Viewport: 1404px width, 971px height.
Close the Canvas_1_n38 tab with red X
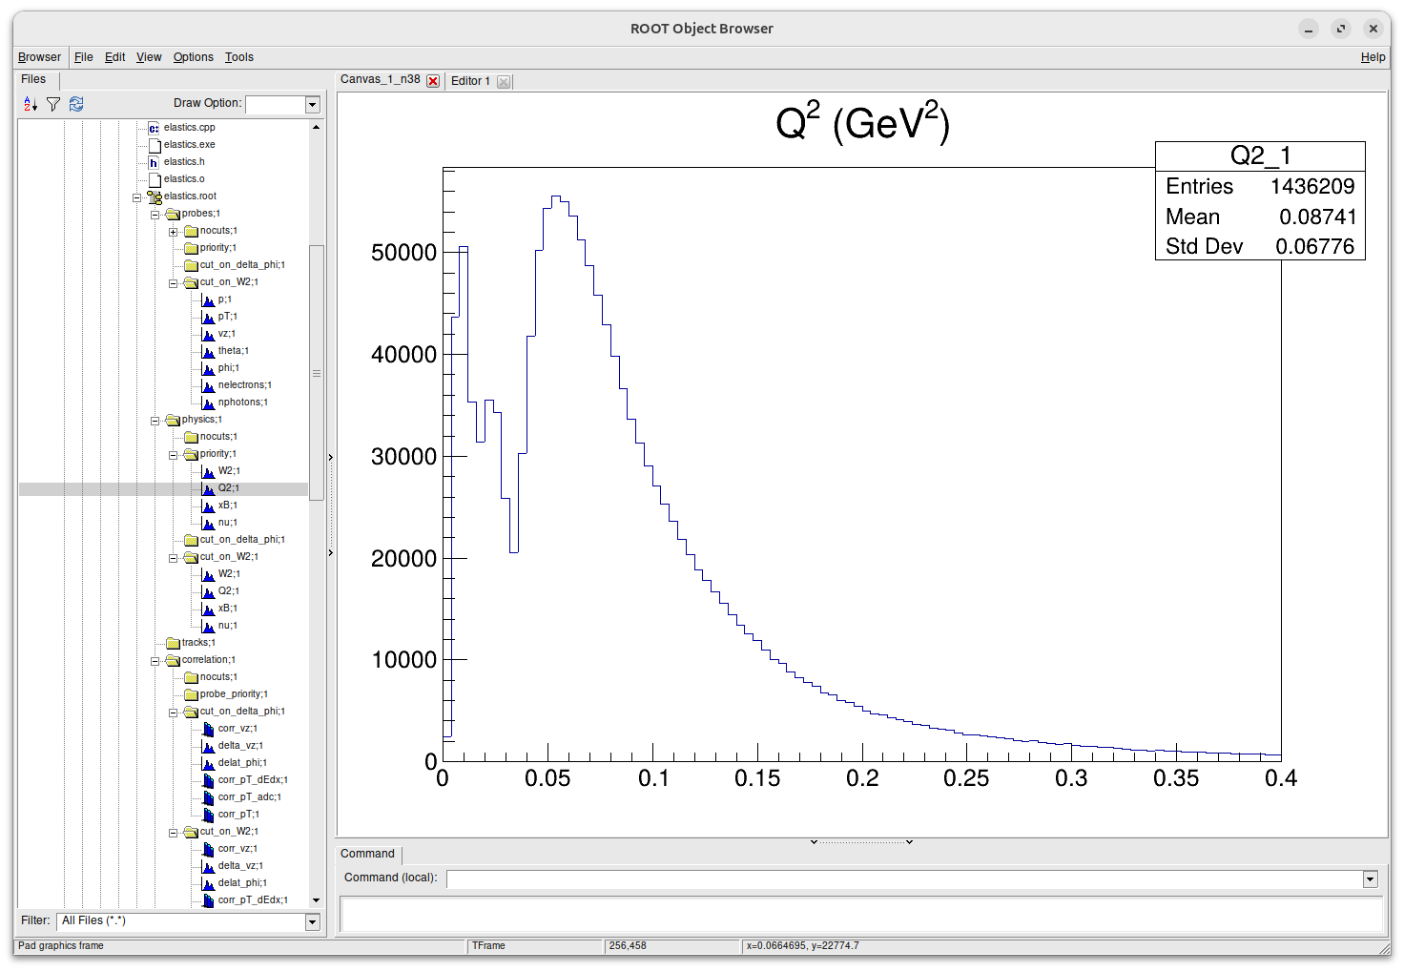433,81
